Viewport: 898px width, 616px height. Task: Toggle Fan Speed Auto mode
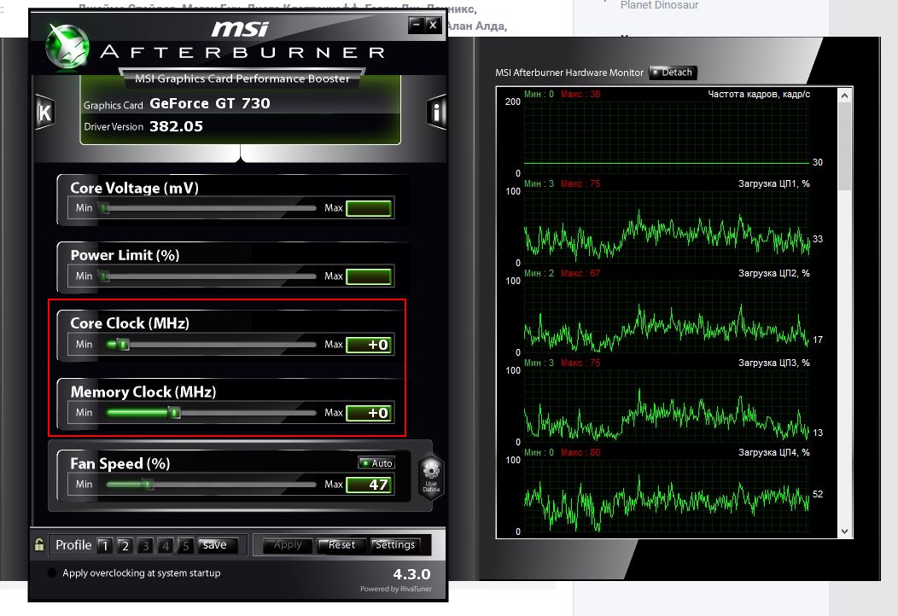click(x=376, y=462)
